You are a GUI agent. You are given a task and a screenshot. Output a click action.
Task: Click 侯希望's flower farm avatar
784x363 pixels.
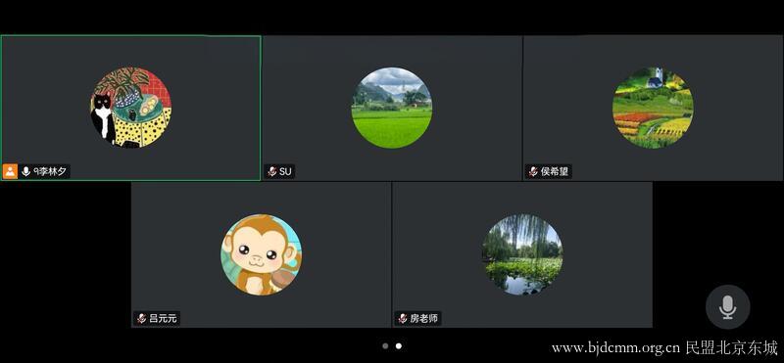pos(653,108)
